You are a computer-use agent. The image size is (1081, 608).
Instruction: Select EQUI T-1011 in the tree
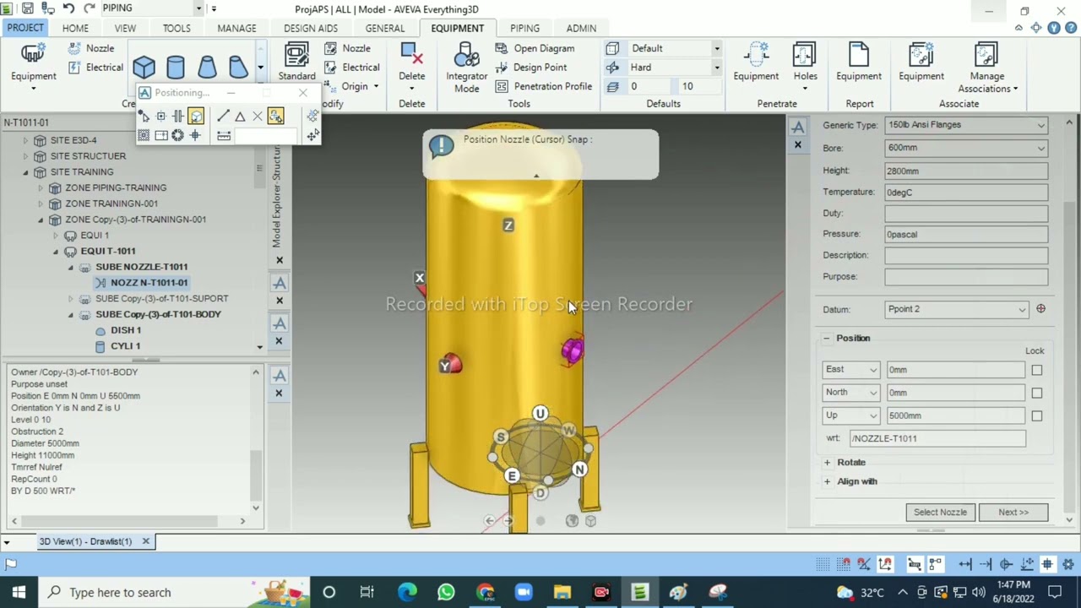pyautogui.click(x=107, y=251)
